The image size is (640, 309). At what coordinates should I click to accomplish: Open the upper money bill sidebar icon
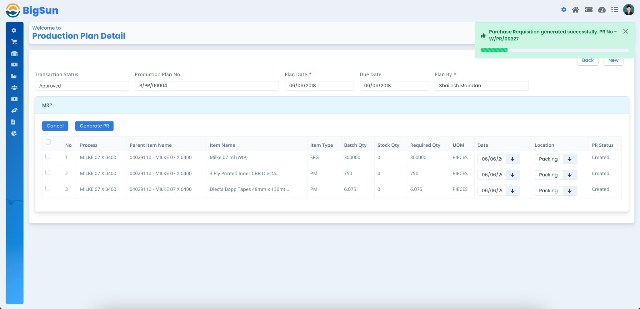point(14,64)
